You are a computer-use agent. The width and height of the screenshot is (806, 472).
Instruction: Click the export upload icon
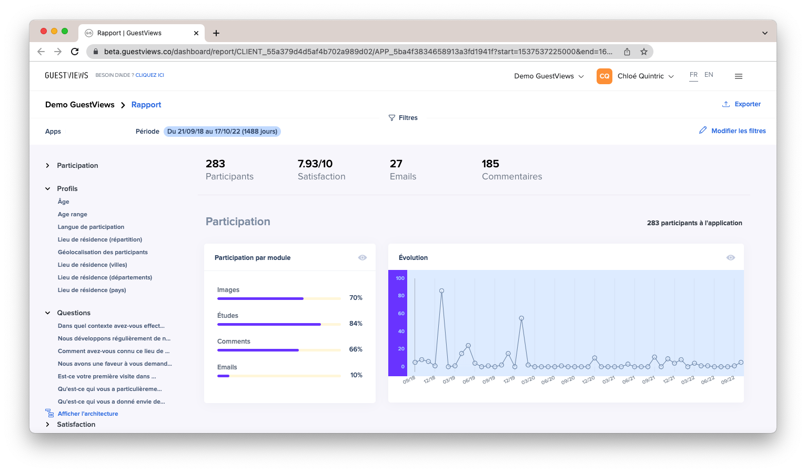click(726, 104)
